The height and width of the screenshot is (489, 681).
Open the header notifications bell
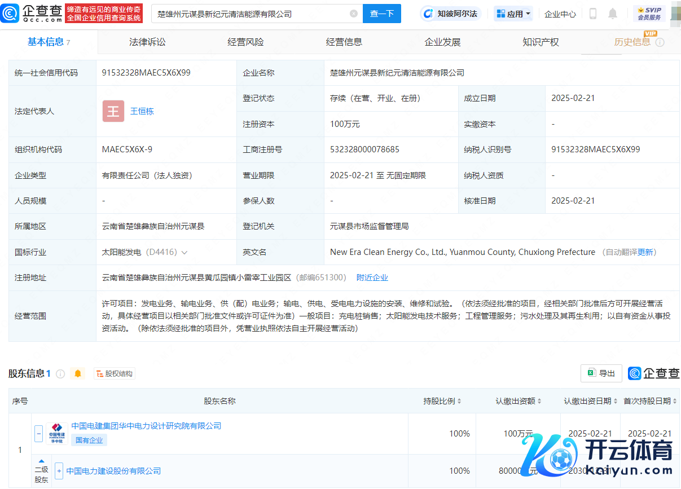click(x=613, y=14)
